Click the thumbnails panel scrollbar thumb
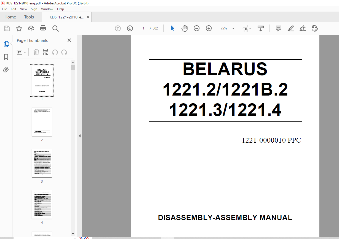Screen dimensions: 339x239 click(x=73, y=67)
